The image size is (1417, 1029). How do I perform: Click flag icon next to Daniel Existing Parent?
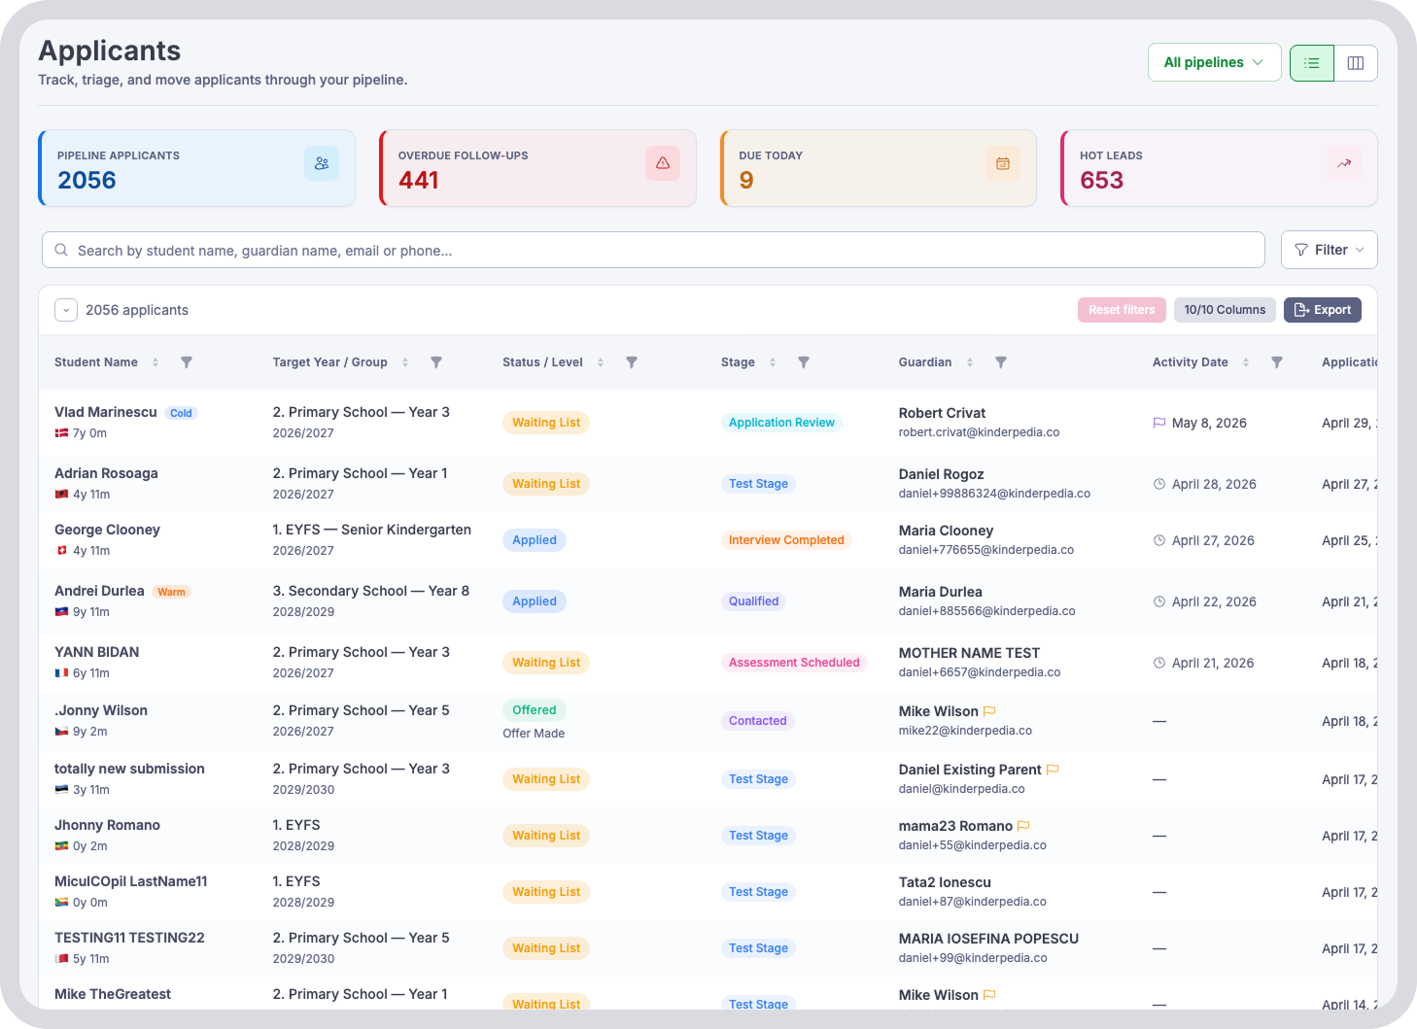1053,770
